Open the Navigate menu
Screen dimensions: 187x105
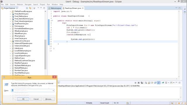click(x=28, y=4)
